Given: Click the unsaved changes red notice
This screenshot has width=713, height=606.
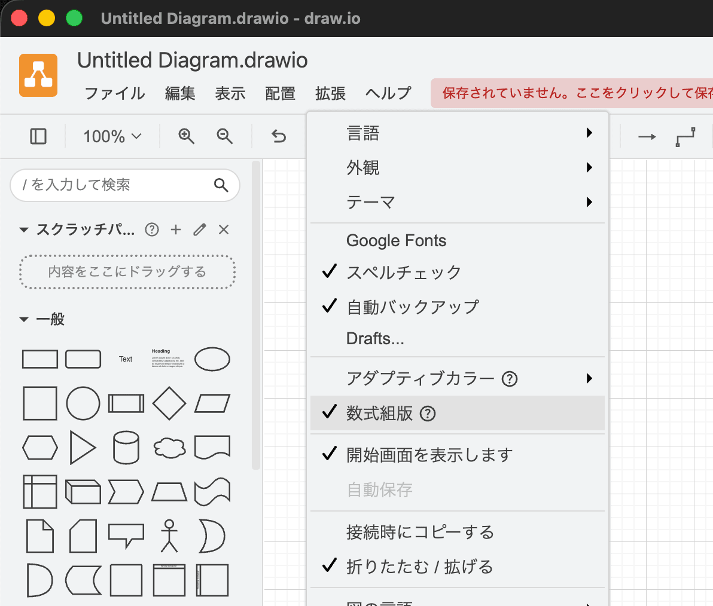Looking at the screenshot, I should pyautogui.click(x=572, y=93).
